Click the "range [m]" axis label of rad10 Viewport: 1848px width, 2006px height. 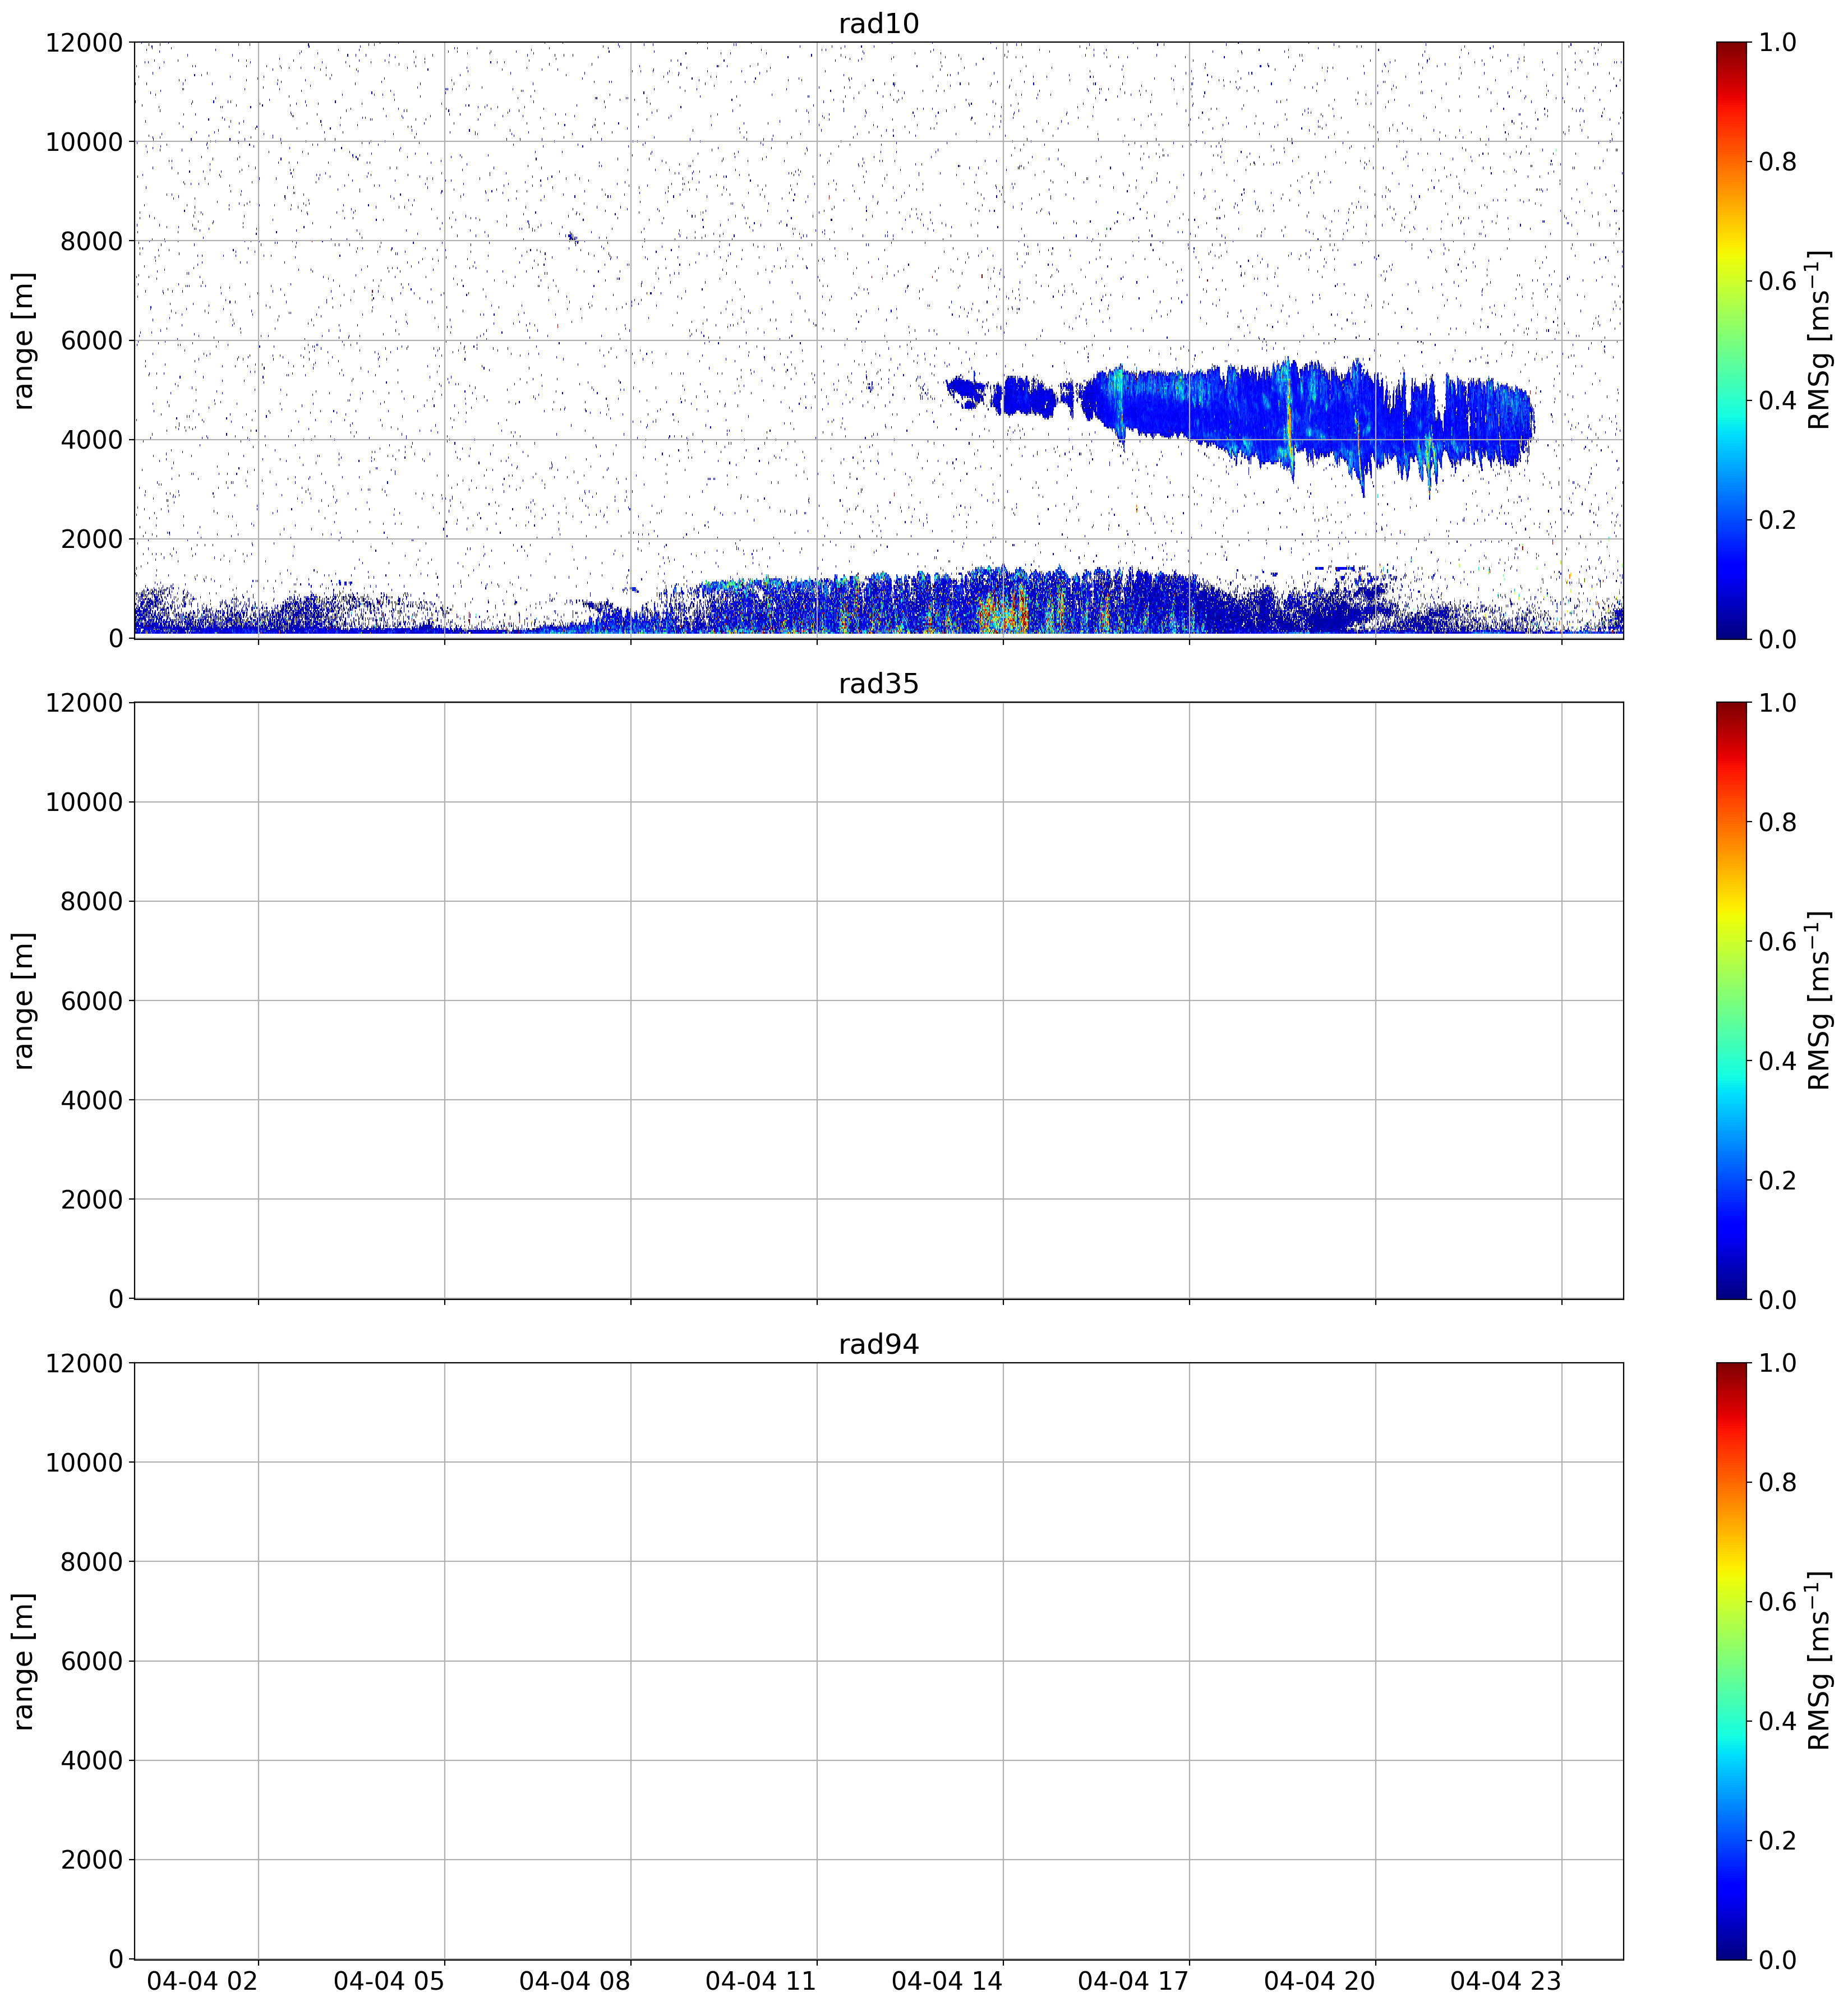click(23, 340)
